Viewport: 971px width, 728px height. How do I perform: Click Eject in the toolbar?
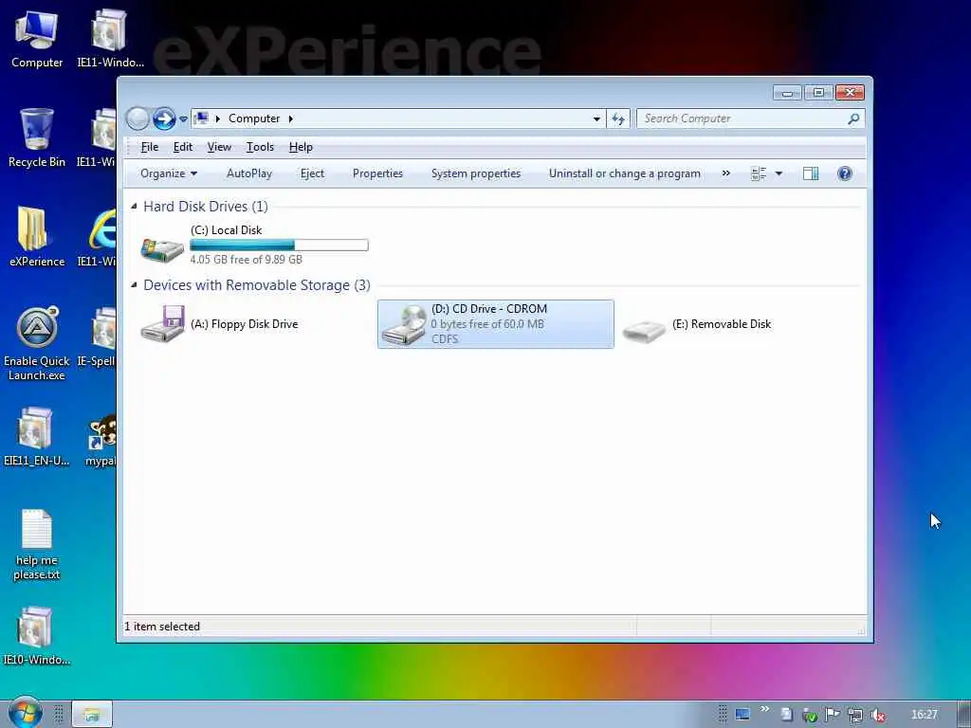[x=312, y=173]
